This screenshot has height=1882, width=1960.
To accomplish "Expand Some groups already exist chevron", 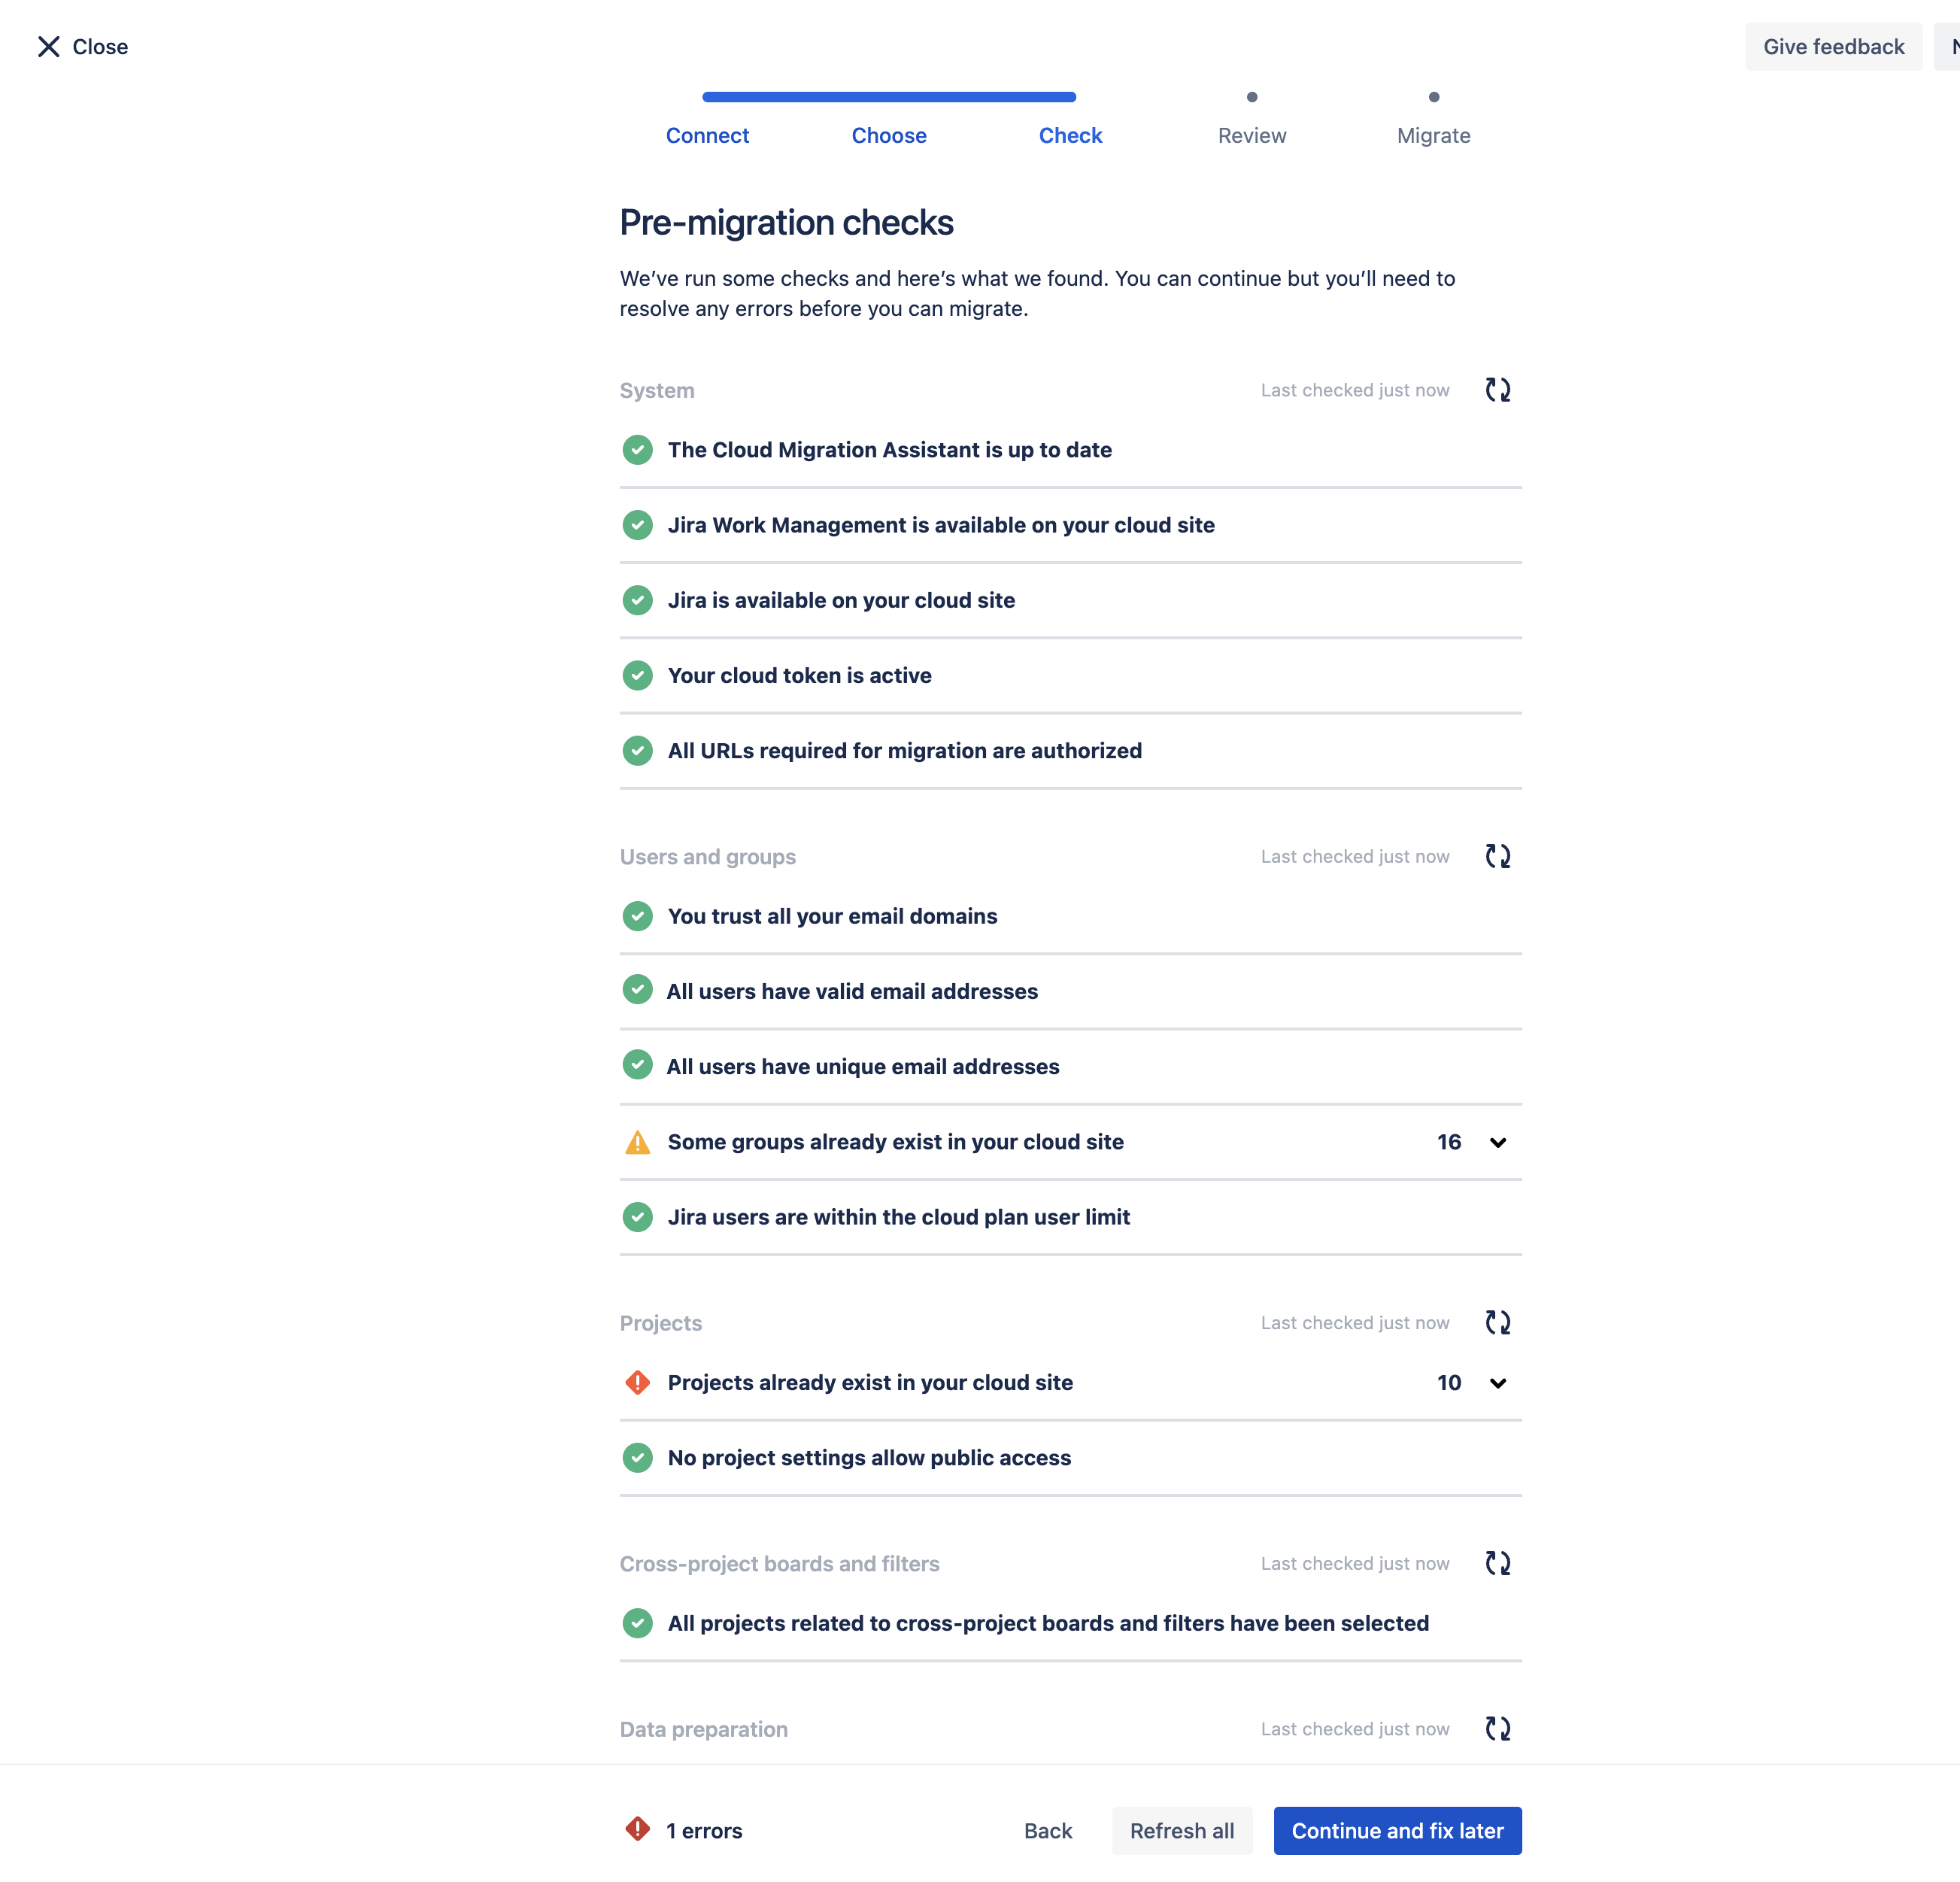I will [1497, 1142].
